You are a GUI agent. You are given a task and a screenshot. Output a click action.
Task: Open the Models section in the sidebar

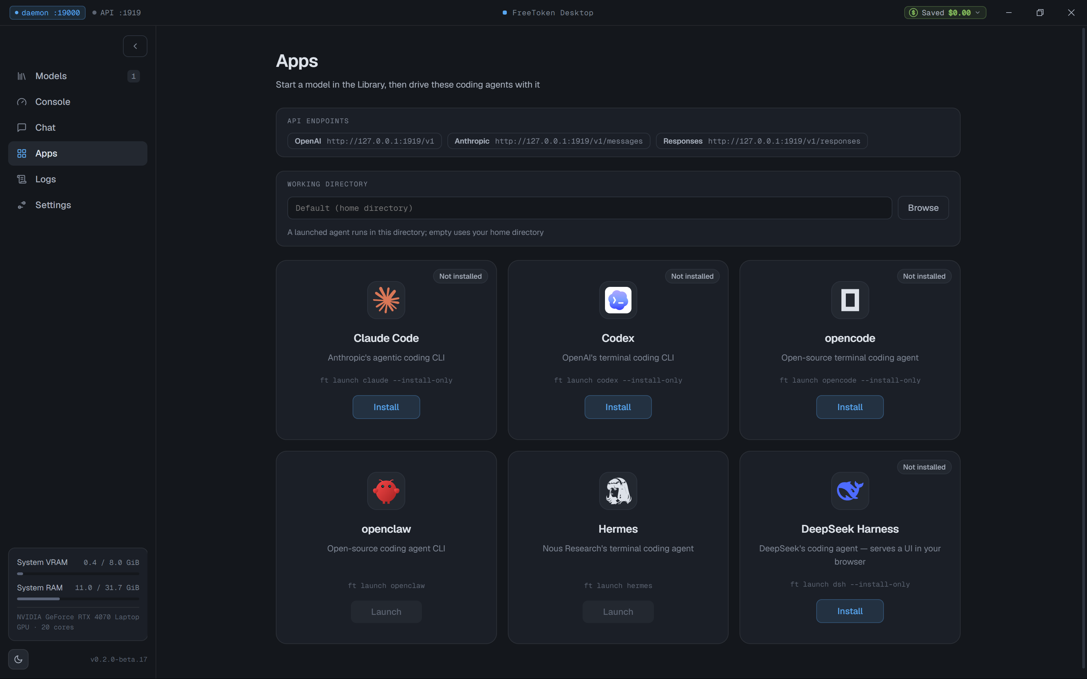[78, 76]
